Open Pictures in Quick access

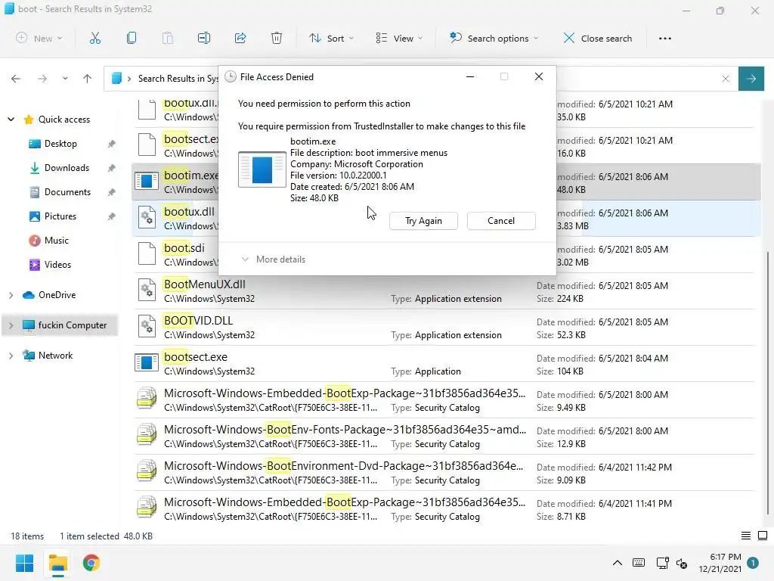click(60, 216)
